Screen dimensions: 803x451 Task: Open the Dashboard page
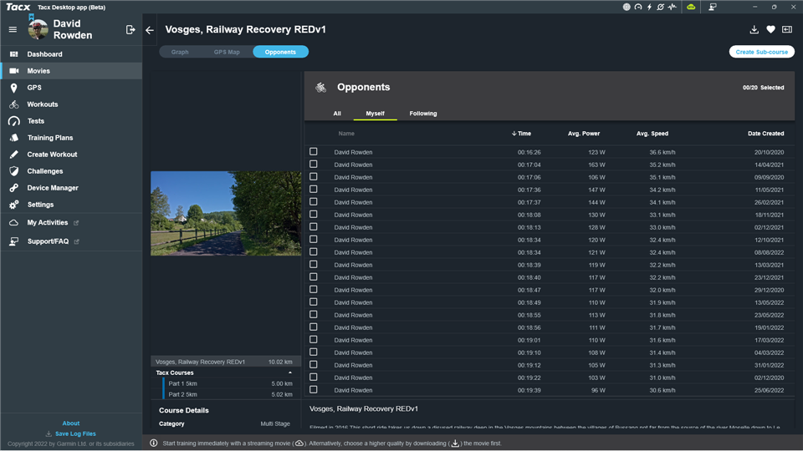click(x=72, y=54)
